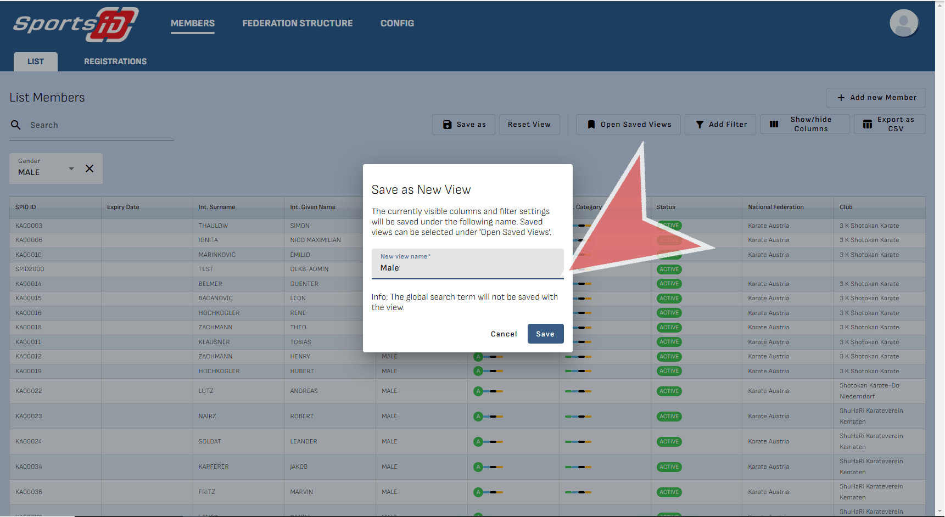Click the search magnifier icon
The height and width of the screenshot is (517, 945).
click(16, 125)
